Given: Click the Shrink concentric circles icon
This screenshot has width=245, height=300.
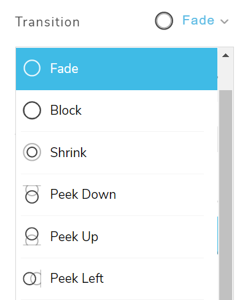Looking at the screenshot, I should [x=32, y=152].
